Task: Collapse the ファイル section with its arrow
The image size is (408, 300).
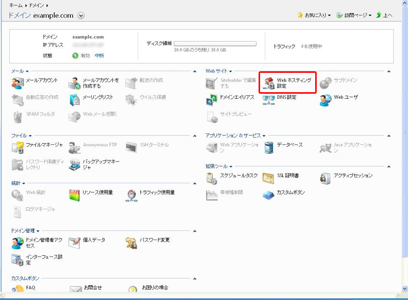Action: click(x=195, y=135)
